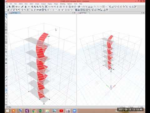150x113 pixels.
Task: Select the Rubber Band Zoom magnifier
Action: 32,7
